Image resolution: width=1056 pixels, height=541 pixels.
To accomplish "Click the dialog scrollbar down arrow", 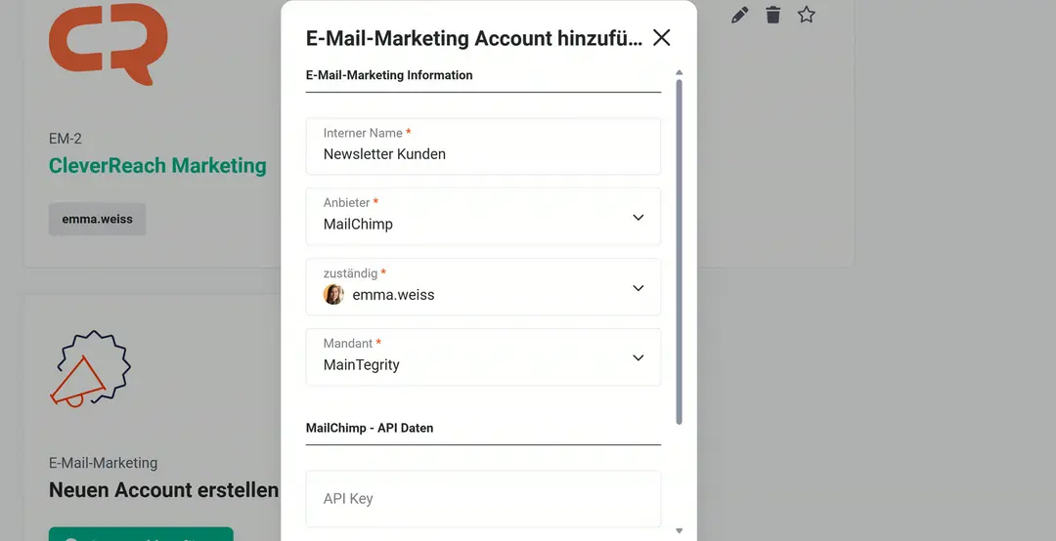I will [679, 531].
